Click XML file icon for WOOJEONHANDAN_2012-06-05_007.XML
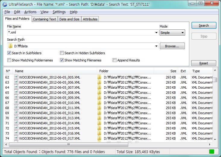Image resolution: width=221 pixels, height=157 pixels. coord(16,87)
